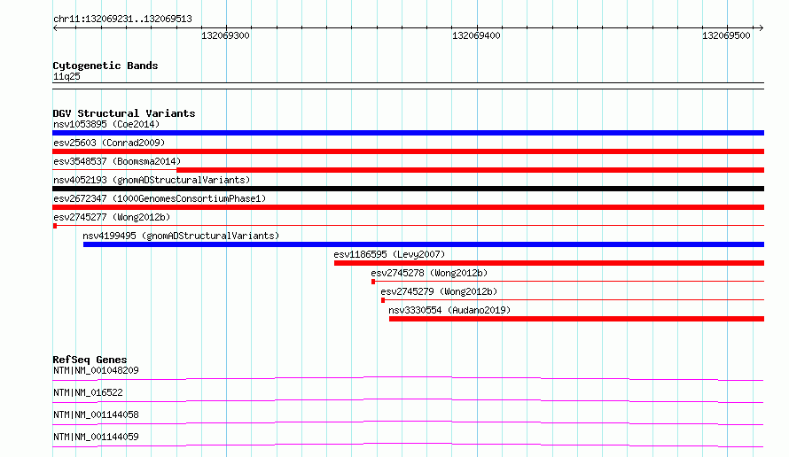Open the nsv1053895 (Coe2014) label

[106, 124]
